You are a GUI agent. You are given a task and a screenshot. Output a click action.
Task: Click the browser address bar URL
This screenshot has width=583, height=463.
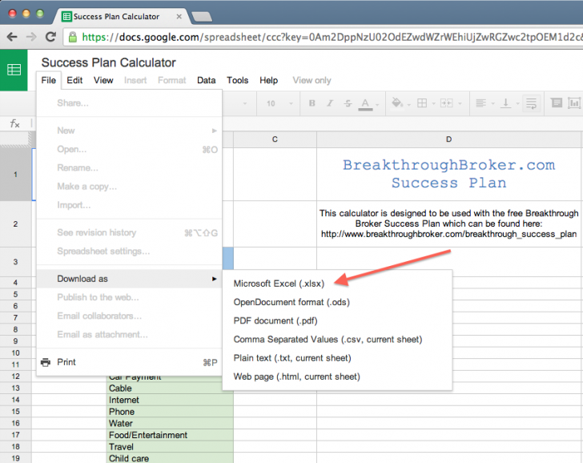(332, 37)
